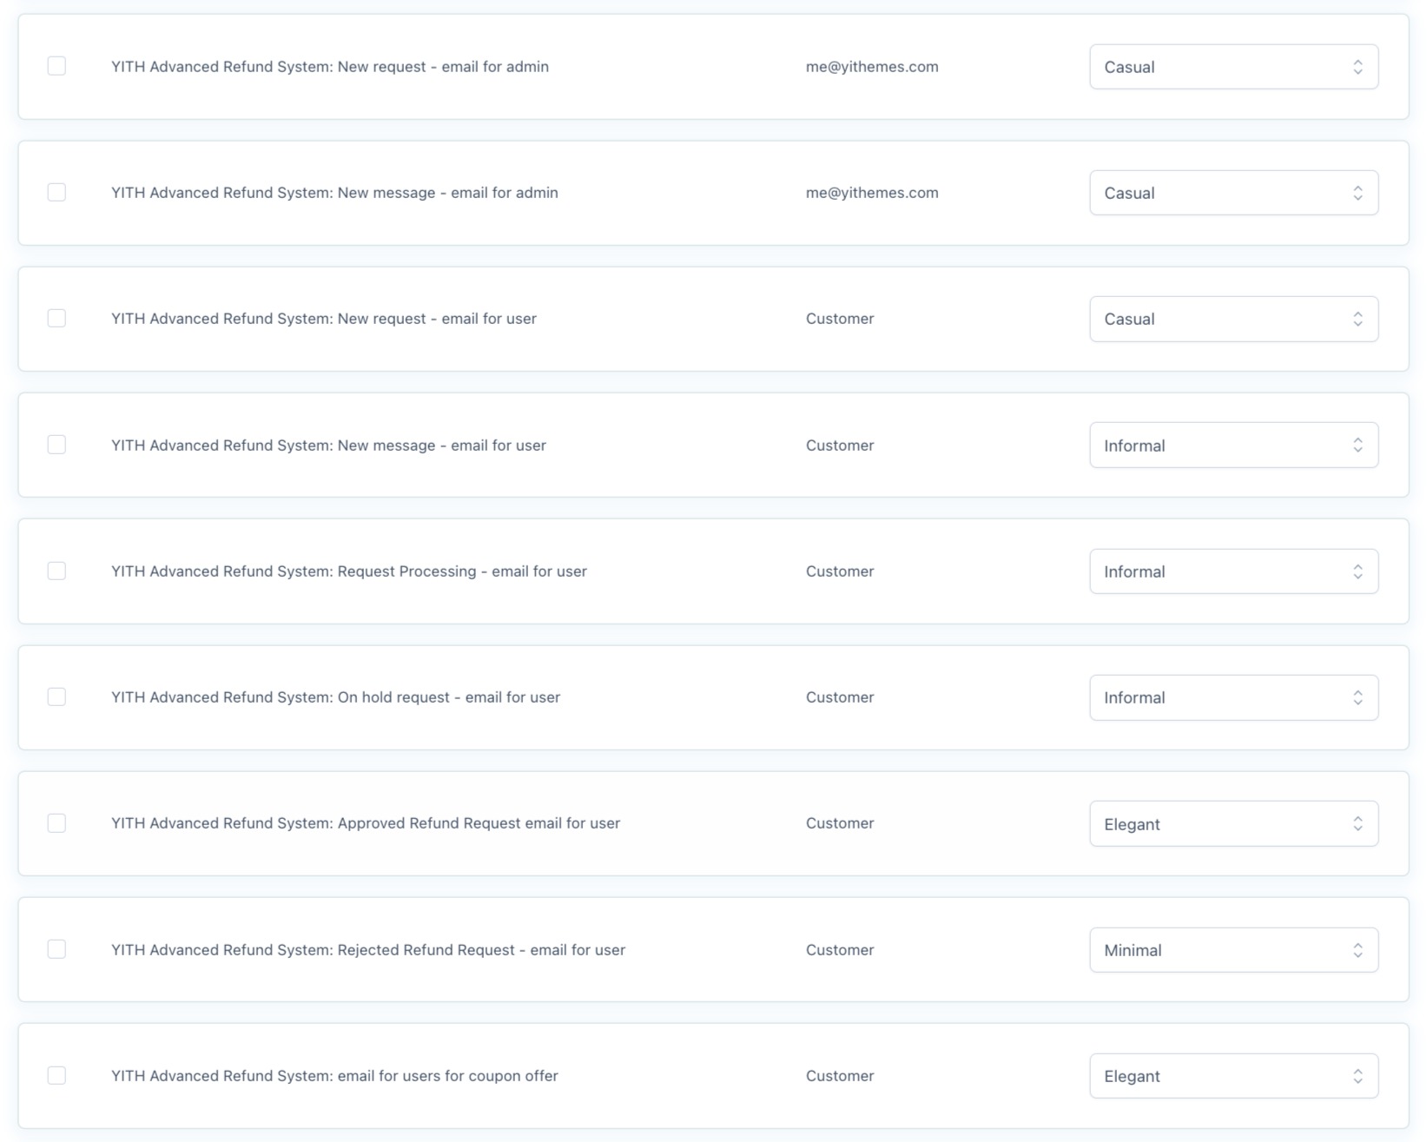Open Elegant dropdown for coupon offer email
This screenshot has width=1427, height=1142.
[1233, 1076]
